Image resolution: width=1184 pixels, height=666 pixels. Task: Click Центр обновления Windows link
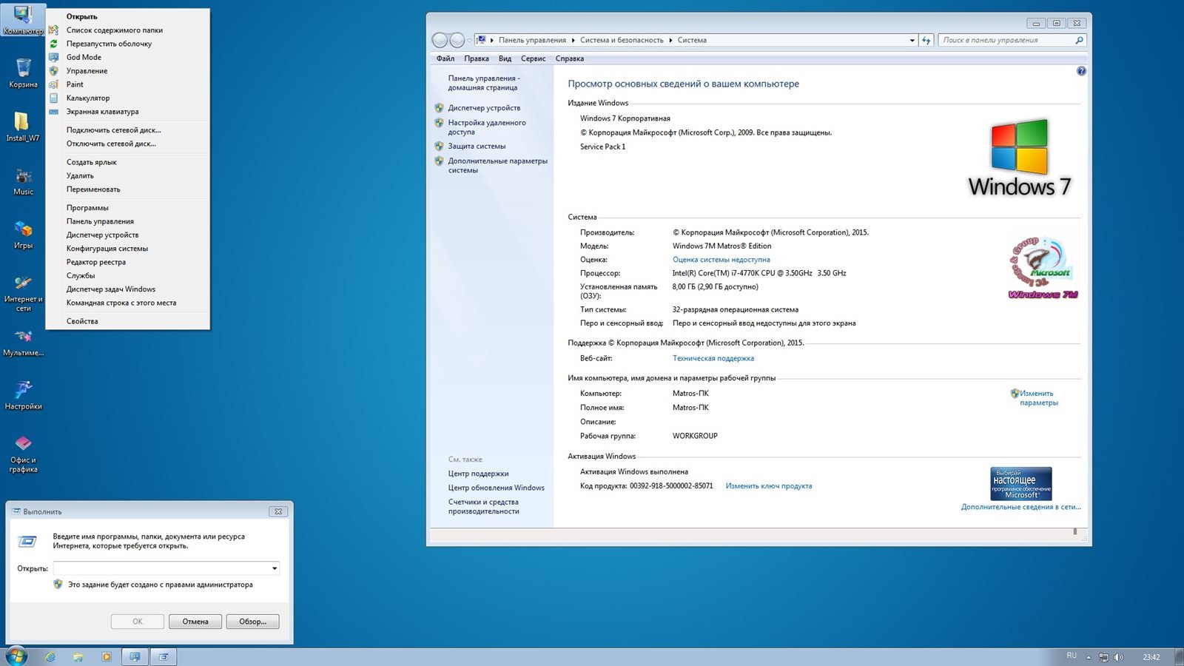(x=496, y=488)
